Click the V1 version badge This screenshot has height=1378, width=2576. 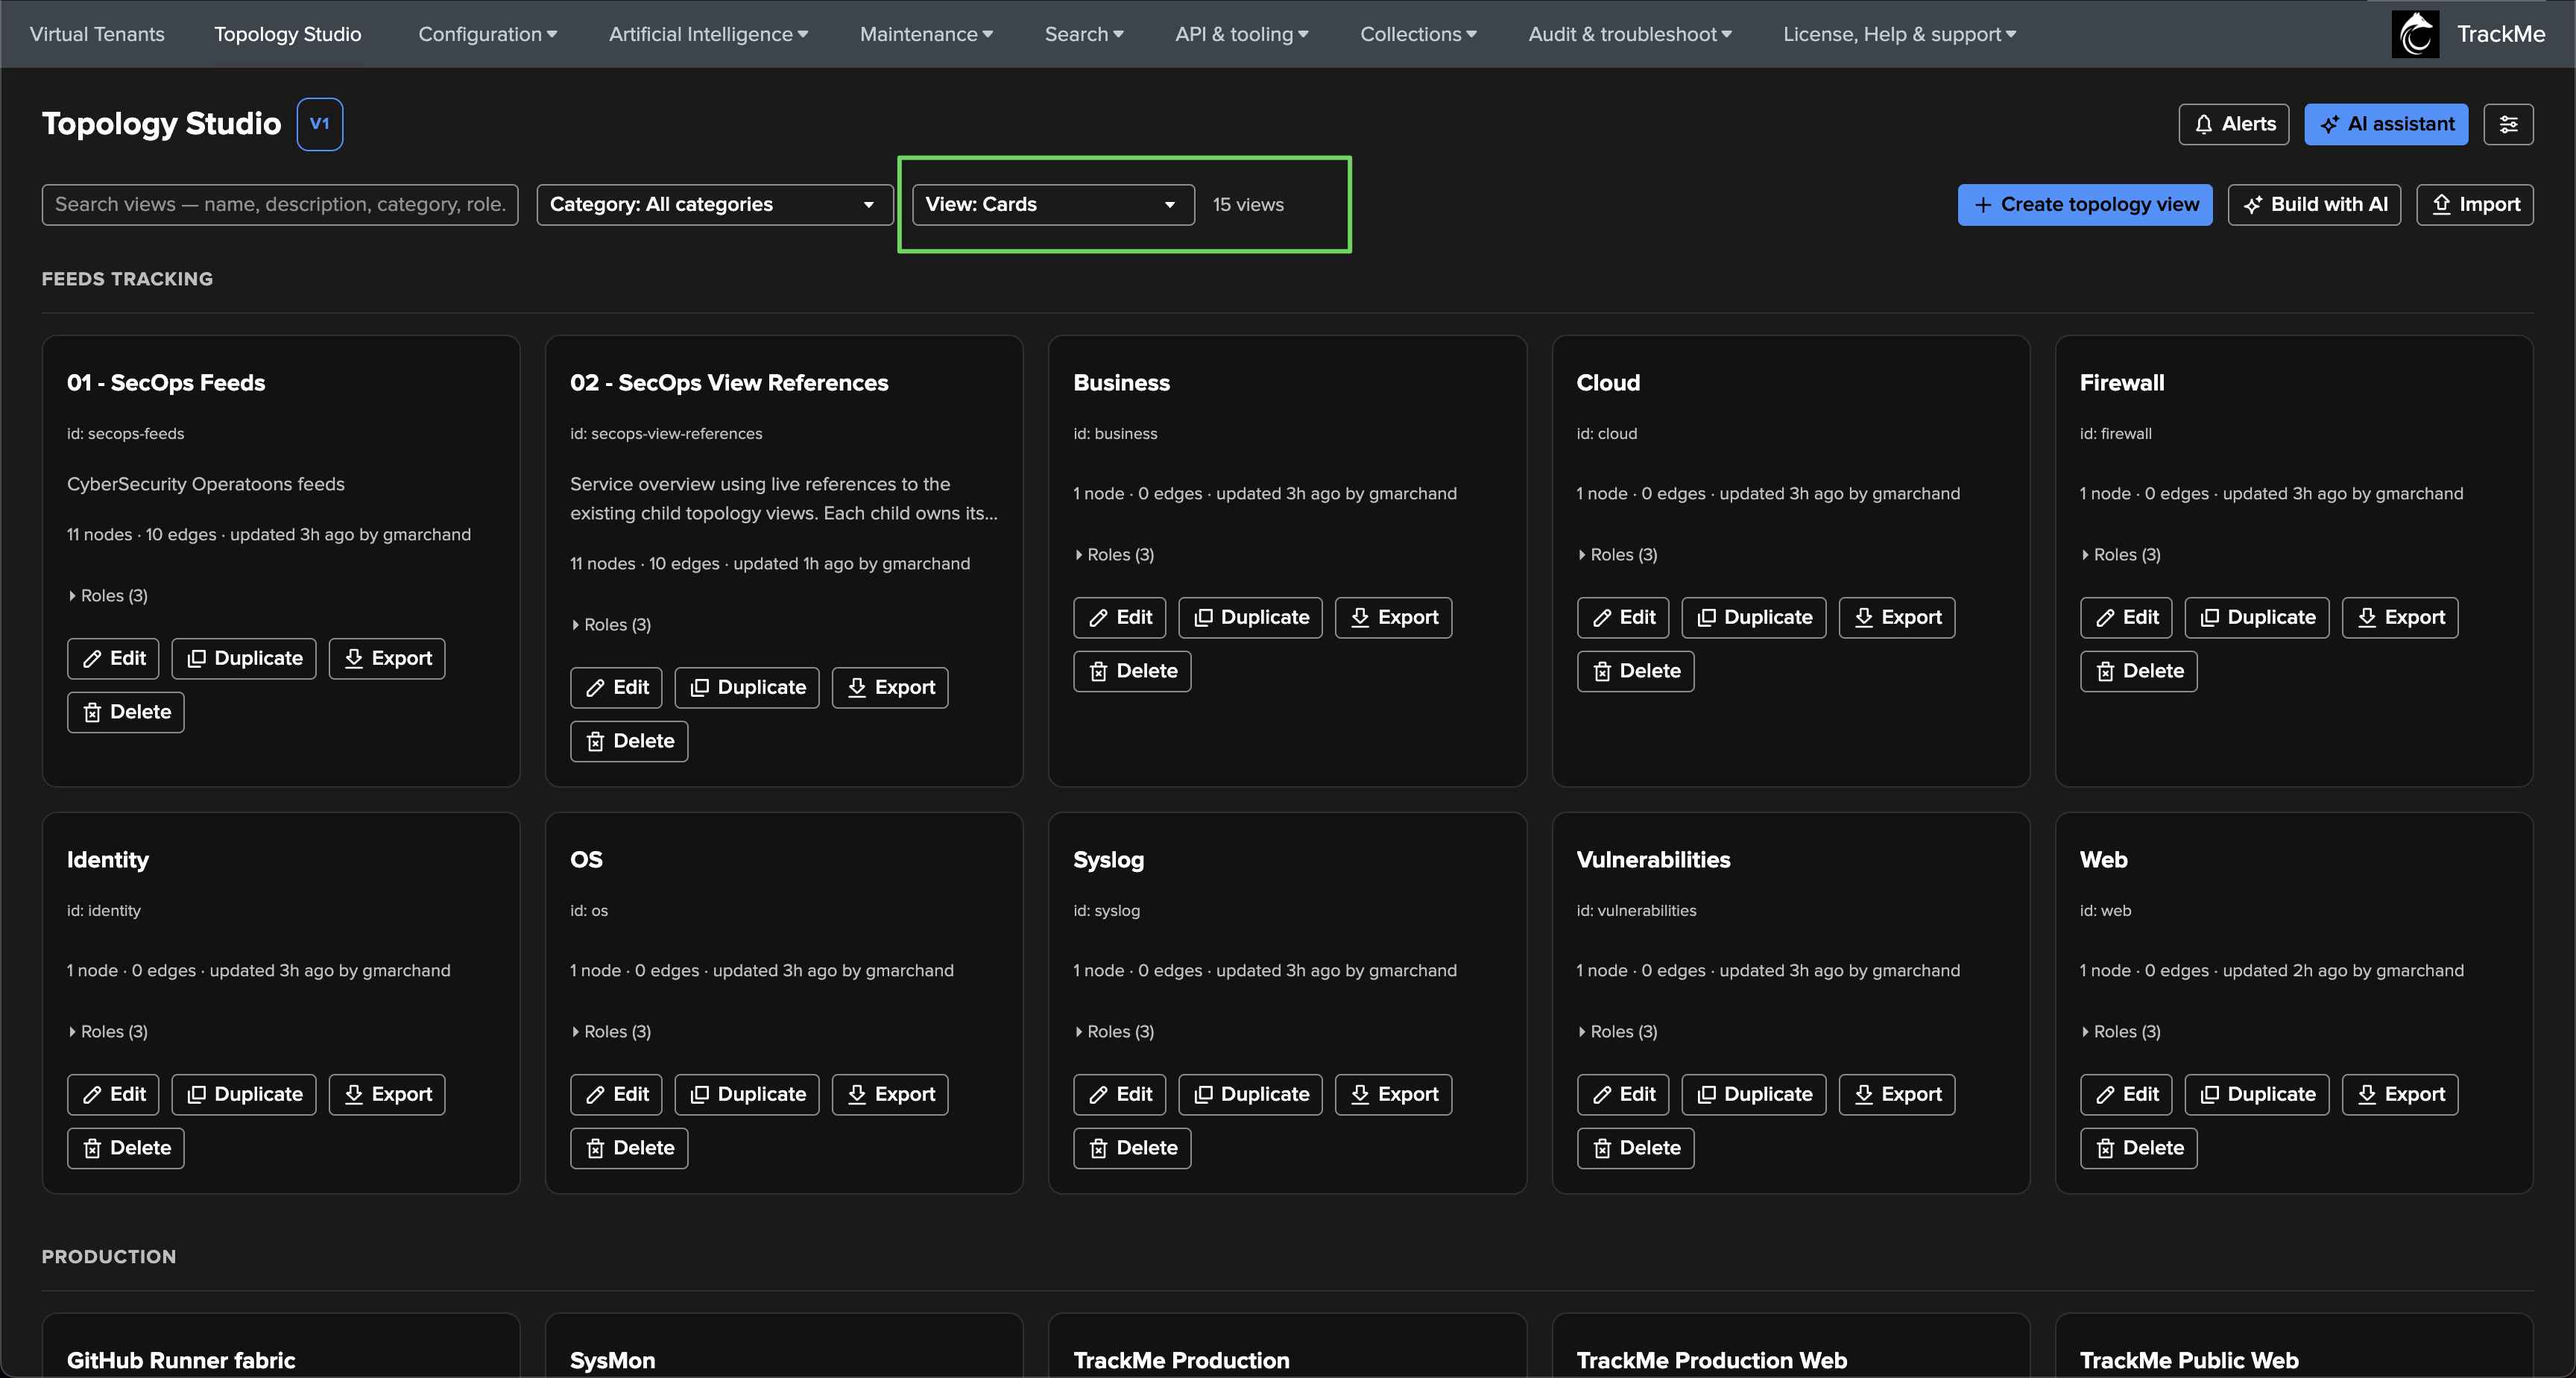pyautogui.click(x=319, y=124)
